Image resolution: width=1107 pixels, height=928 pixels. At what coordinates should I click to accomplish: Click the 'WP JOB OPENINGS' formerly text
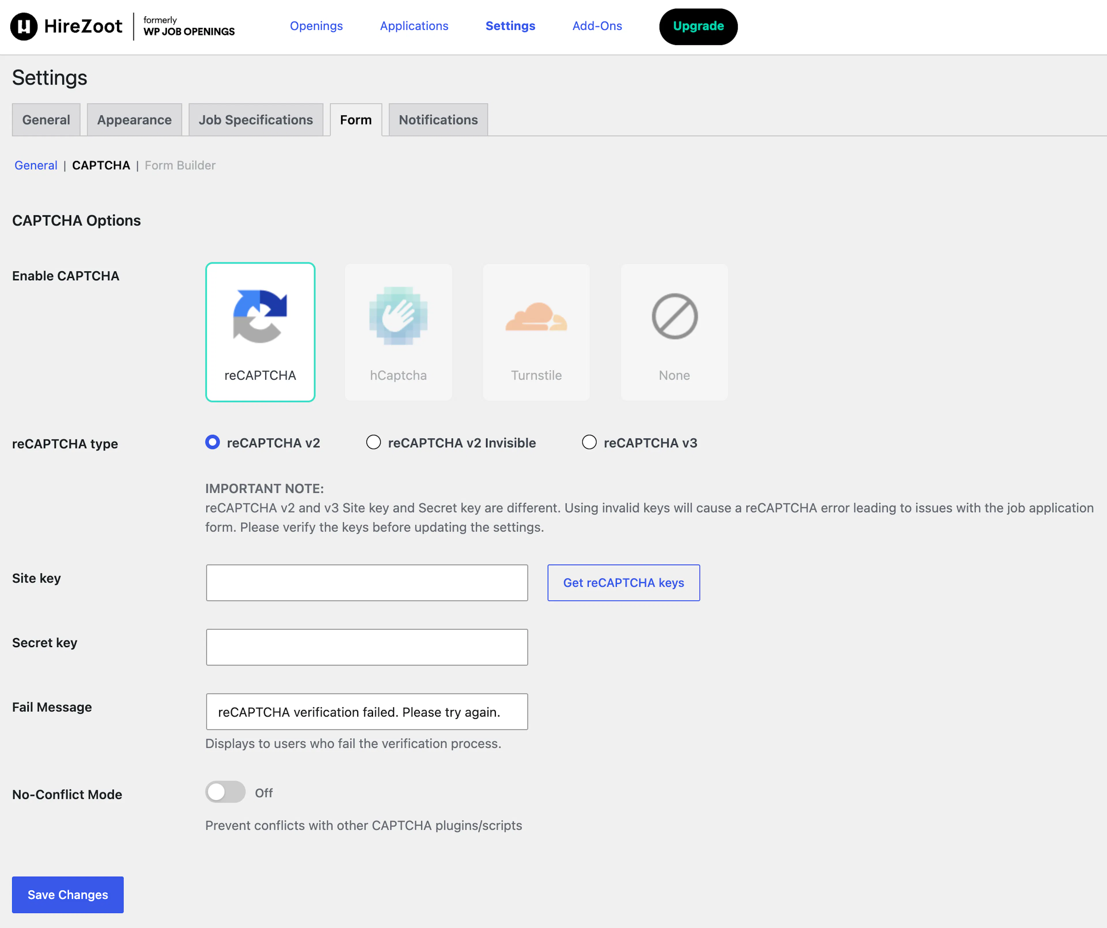point(189,32)
